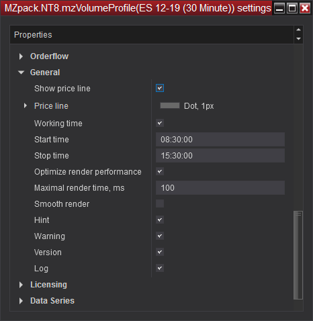
Task: Click the Properties header down arrow
Action: pyautogui.click(x=298, y=39)
